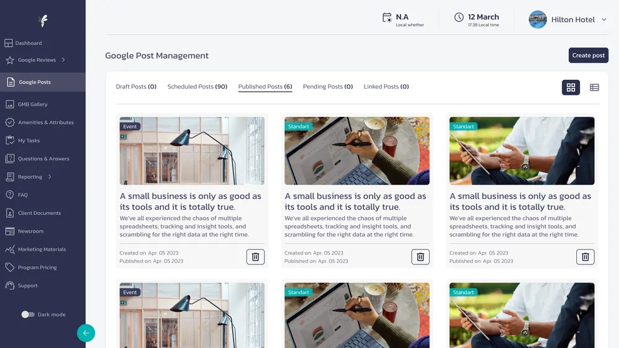
Task: Click the Standart badge on first-row tablet card
Action: pos(464,126)
